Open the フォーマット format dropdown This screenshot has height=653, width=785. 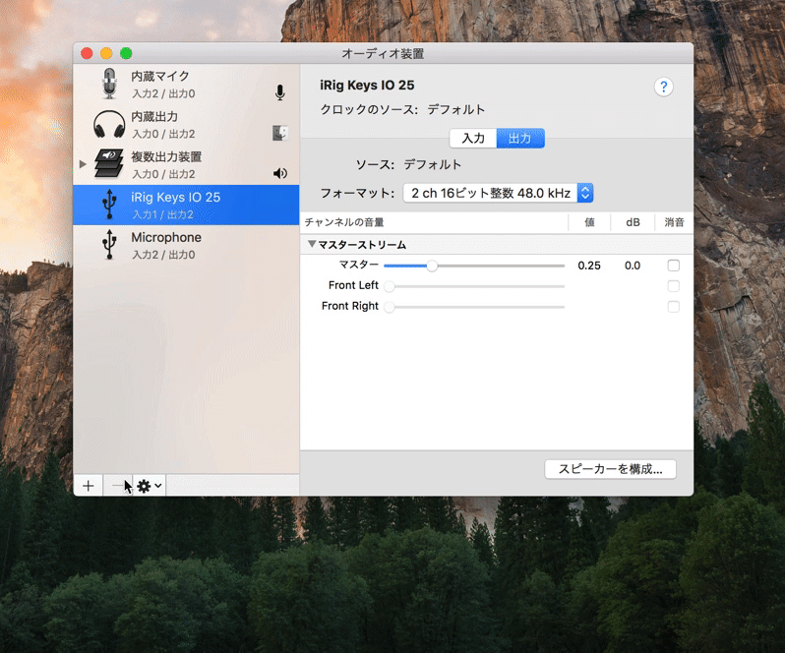pos(498,193)
